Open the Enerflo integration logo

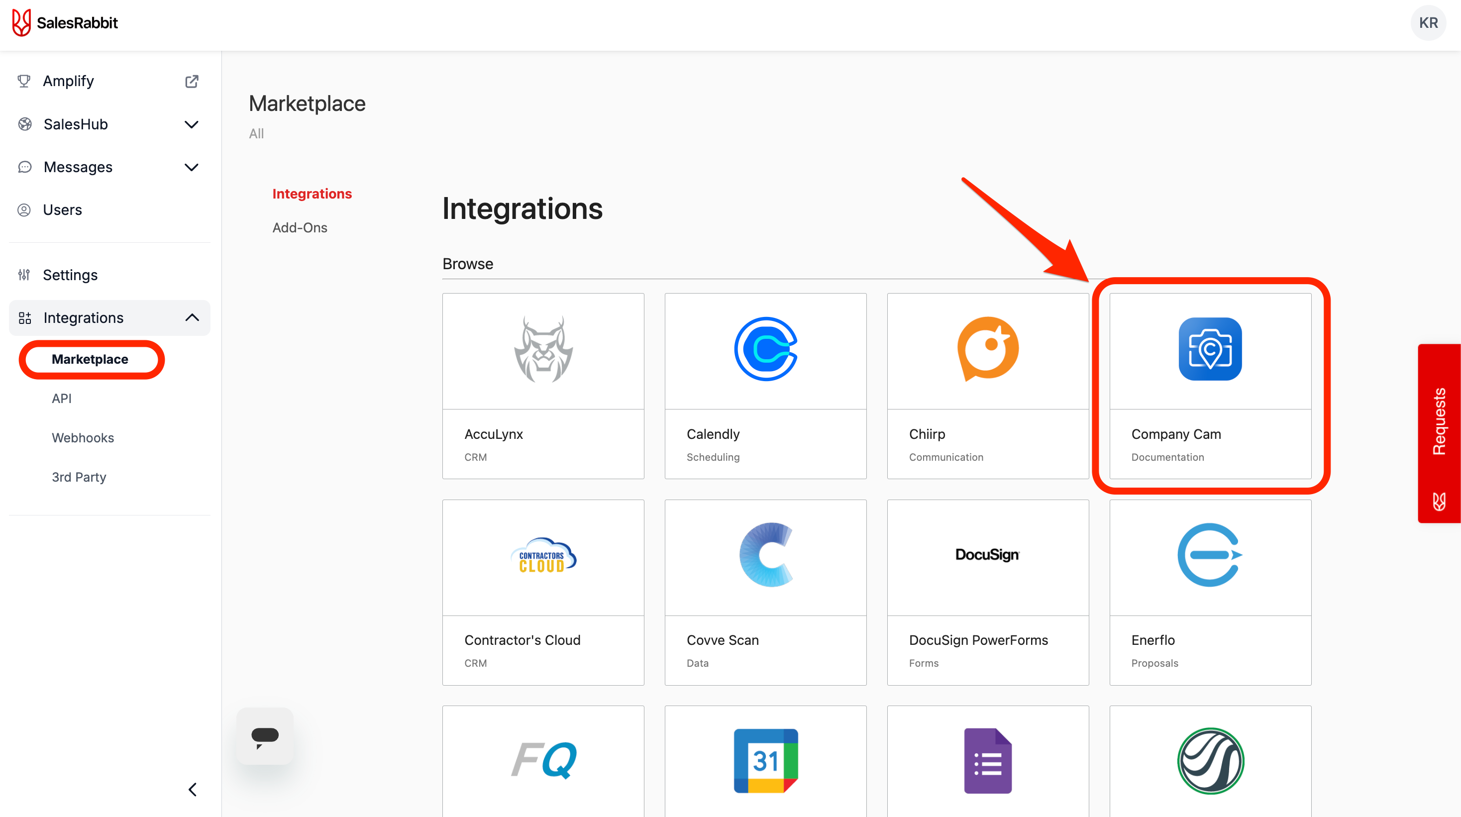[x=1210, y=555]
